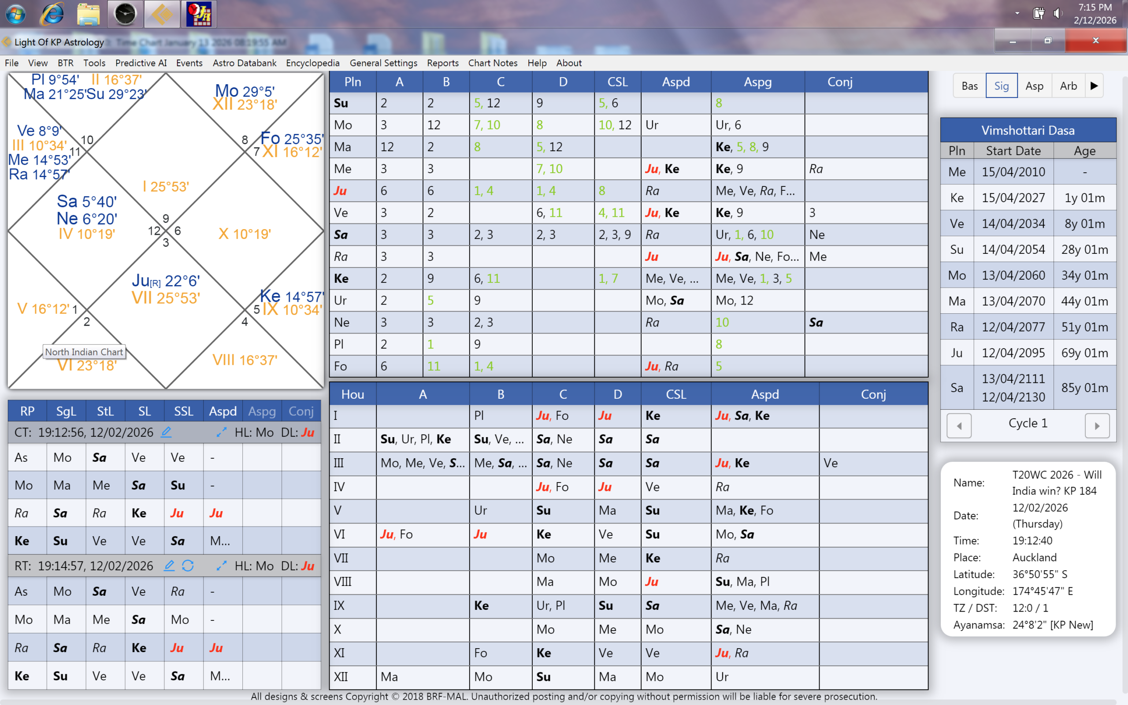
Task: Click the right arrow beside Arb tab
Action: pos(1094,86)
